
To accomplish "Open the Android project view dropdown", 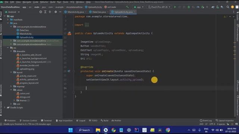I will [x=12, y=12].
